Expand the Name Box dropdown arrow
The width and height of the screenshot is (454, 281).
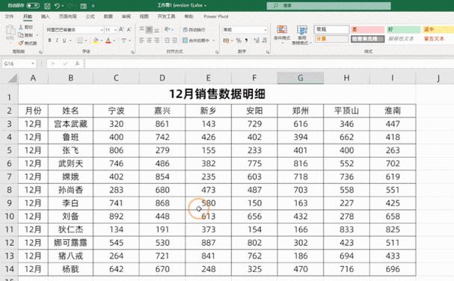[33, 64]
